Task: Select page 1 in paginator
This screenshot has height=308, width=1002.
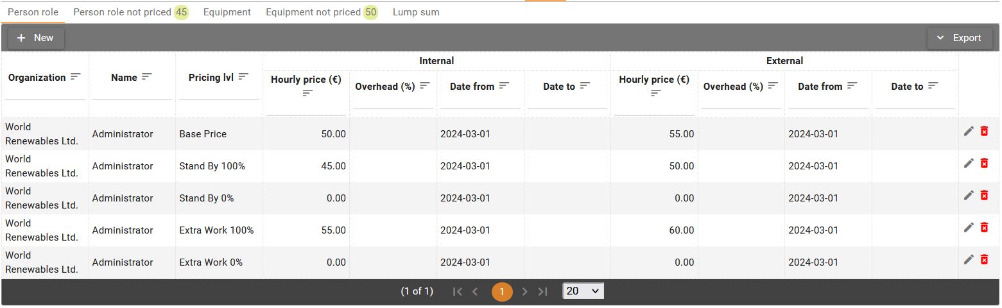Action: pyautogui.click(x=502, y=292)
